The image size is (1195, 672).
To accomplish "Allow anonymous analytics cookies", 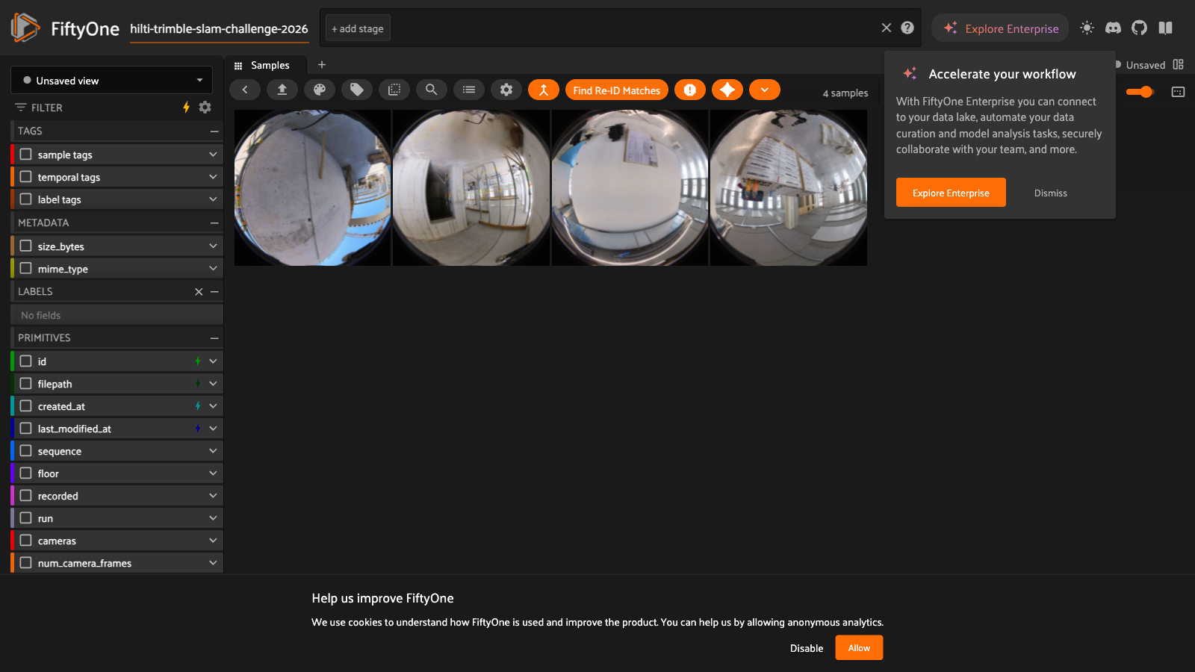I will click(859, 647).
